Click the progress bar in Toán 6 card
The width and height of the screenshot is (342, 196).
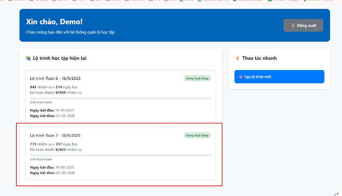(120, 98)
